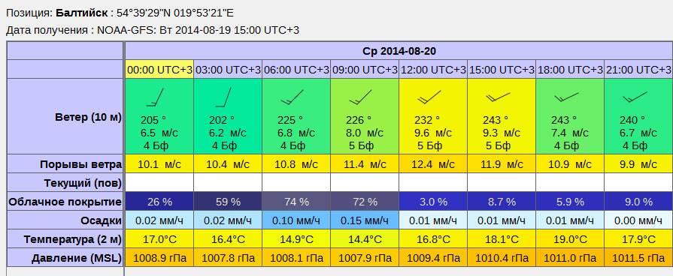Click the Ср 2014-08-20 date header
The width and height of the screenshot is (673, 276).
point(399,51)
